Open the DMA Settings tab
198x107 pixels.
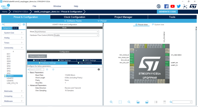pos(64,60)
